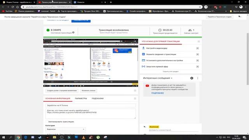249x140 pixels.
Task: Click the browser home icon
Action: click(x=18, y=7)
